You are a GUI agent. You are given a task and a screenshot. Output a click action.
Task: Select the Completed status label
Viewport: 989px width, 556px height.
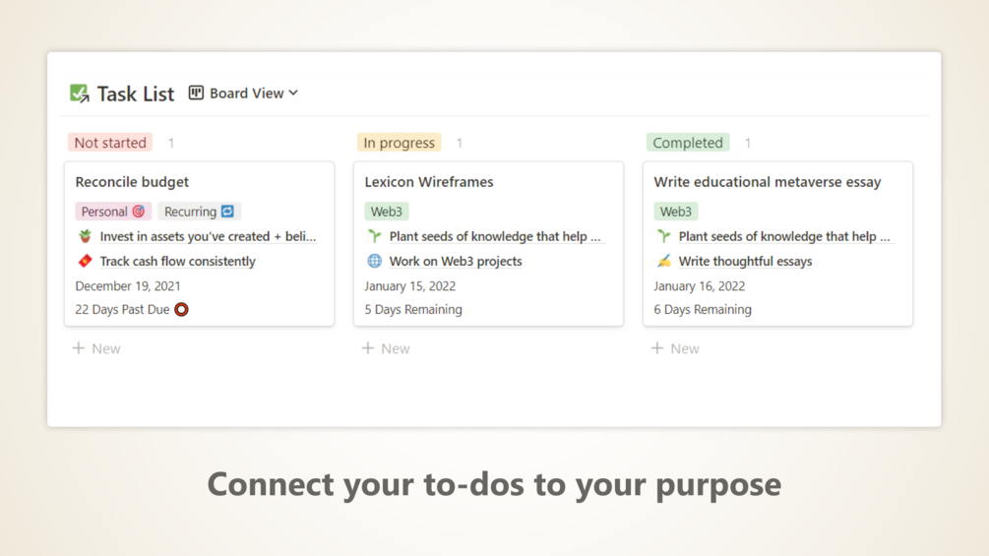pos(688,143)
